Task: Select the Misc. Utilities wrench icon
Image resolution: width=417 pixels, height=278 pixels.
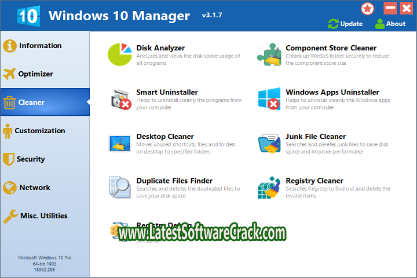Action: tap(10, 216)
